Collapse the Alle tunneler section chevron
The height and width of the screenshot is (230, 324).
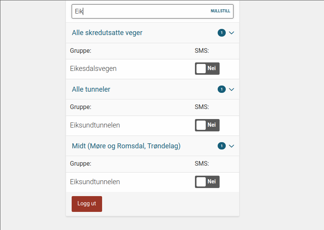pos(232,89)
